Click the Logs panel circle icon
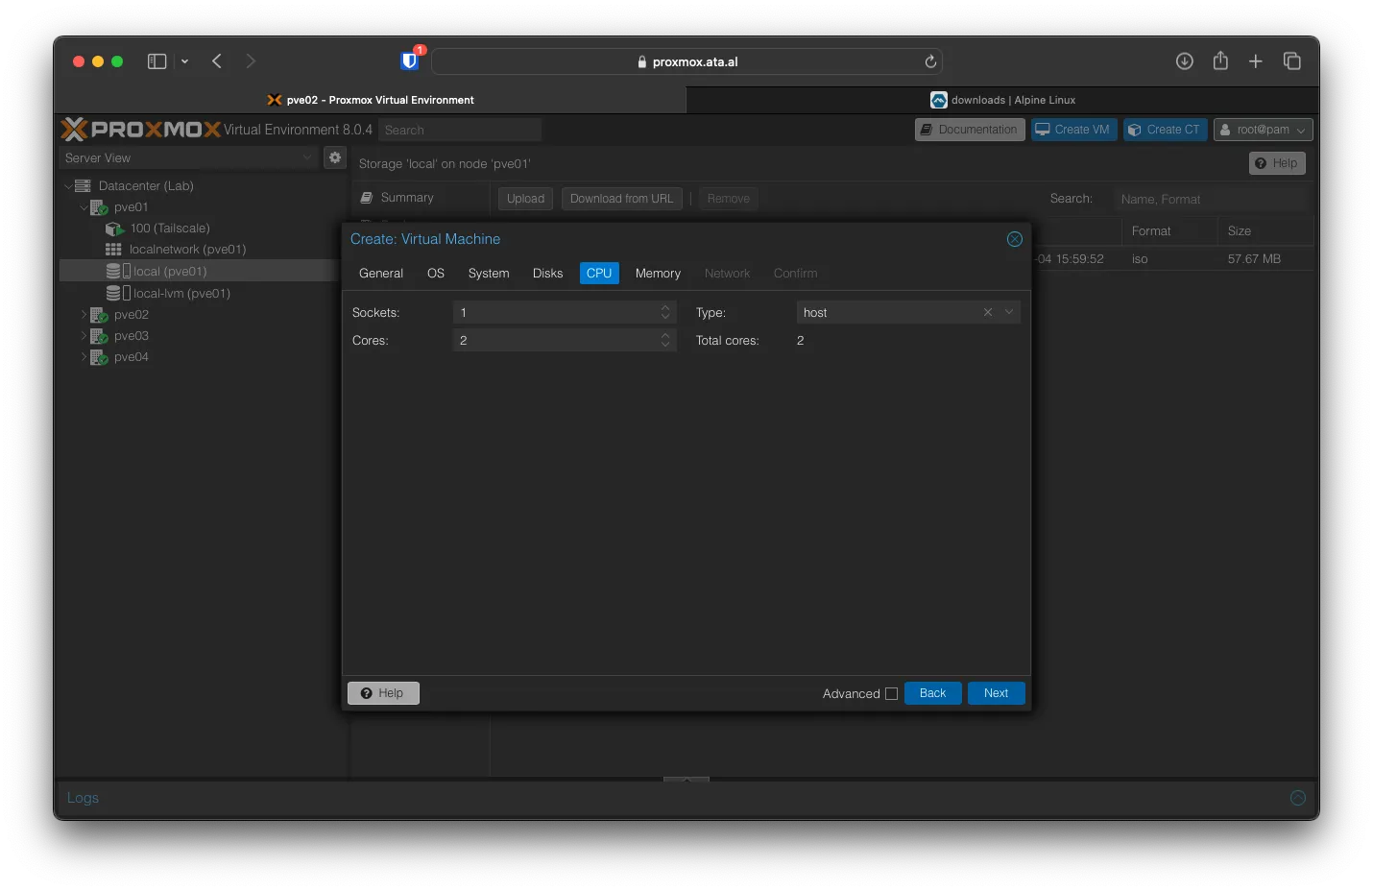 coord(1298,798)
